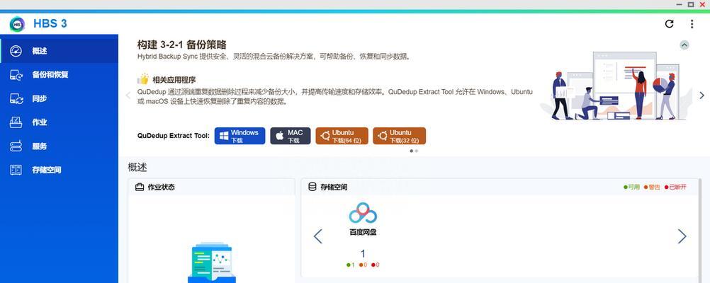The image size is (710, 283).
Task: Click the 构建 3-2-1 备份策略 heading
Action: pos(181,45)
